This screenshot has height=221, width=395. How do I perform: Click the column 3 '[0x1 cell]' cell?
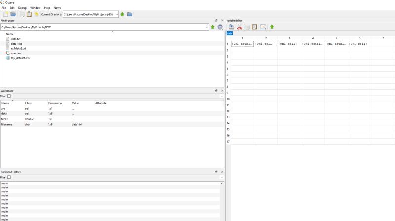[289, 44]
